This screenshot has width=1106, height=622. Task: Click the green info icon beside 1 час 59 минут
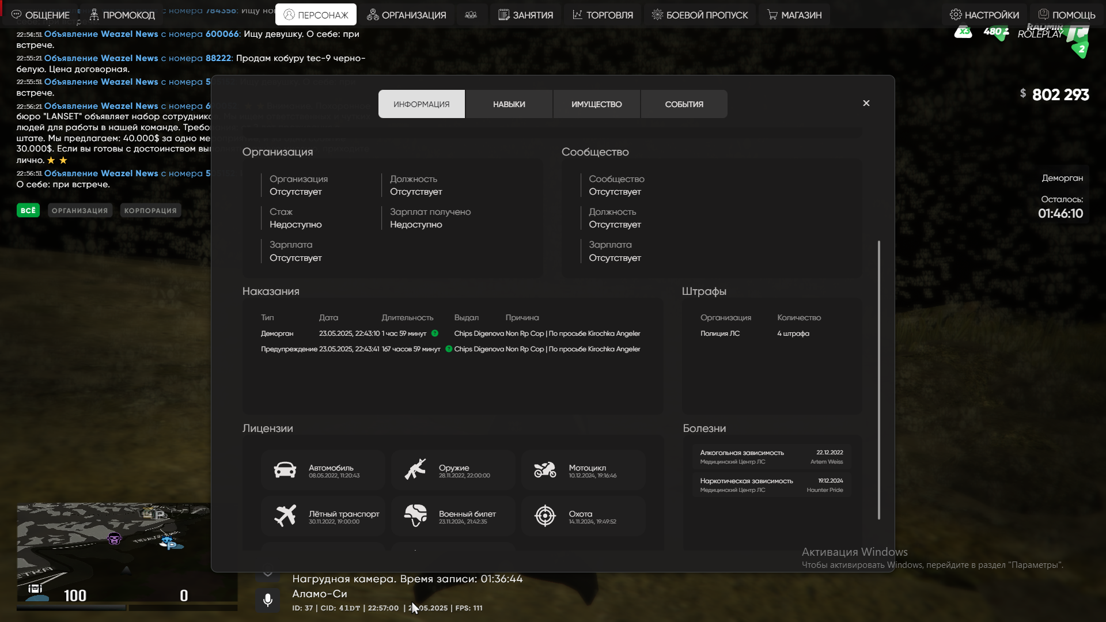(x=435, y=333)
